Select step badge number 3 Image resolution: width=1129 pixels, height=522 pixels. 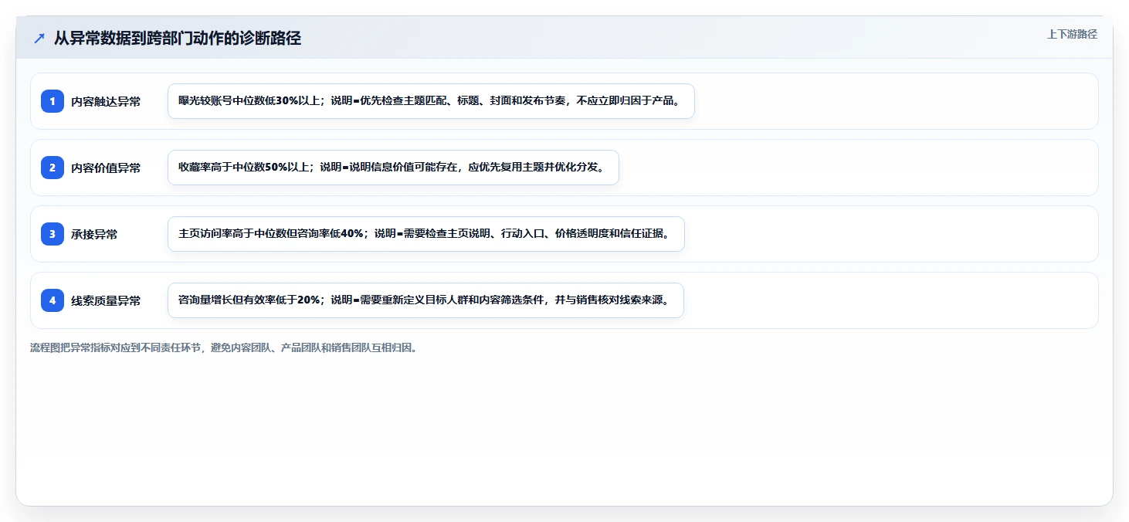pos(53,234)
